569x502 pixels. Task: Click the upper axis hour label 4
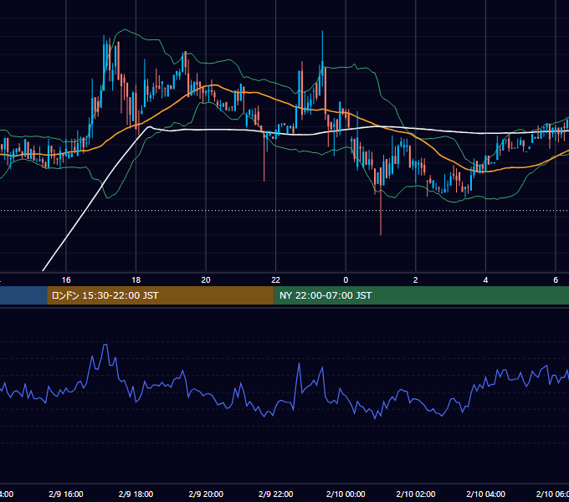[485, 280]
